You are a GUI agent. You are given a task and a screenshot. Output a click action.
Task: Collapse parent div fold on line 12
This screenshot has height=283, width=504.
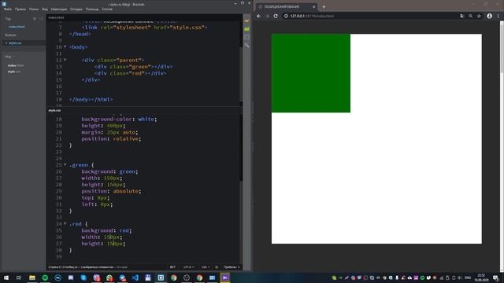tap(65, 60)
